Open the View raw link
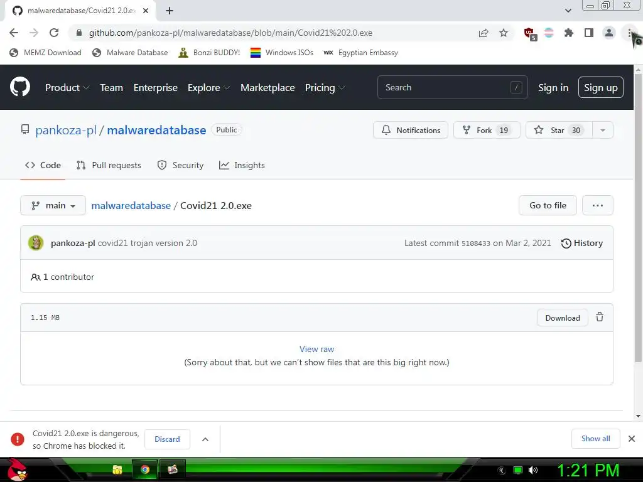The width and height of the screenshot is (643, 482). click(316, 349)
